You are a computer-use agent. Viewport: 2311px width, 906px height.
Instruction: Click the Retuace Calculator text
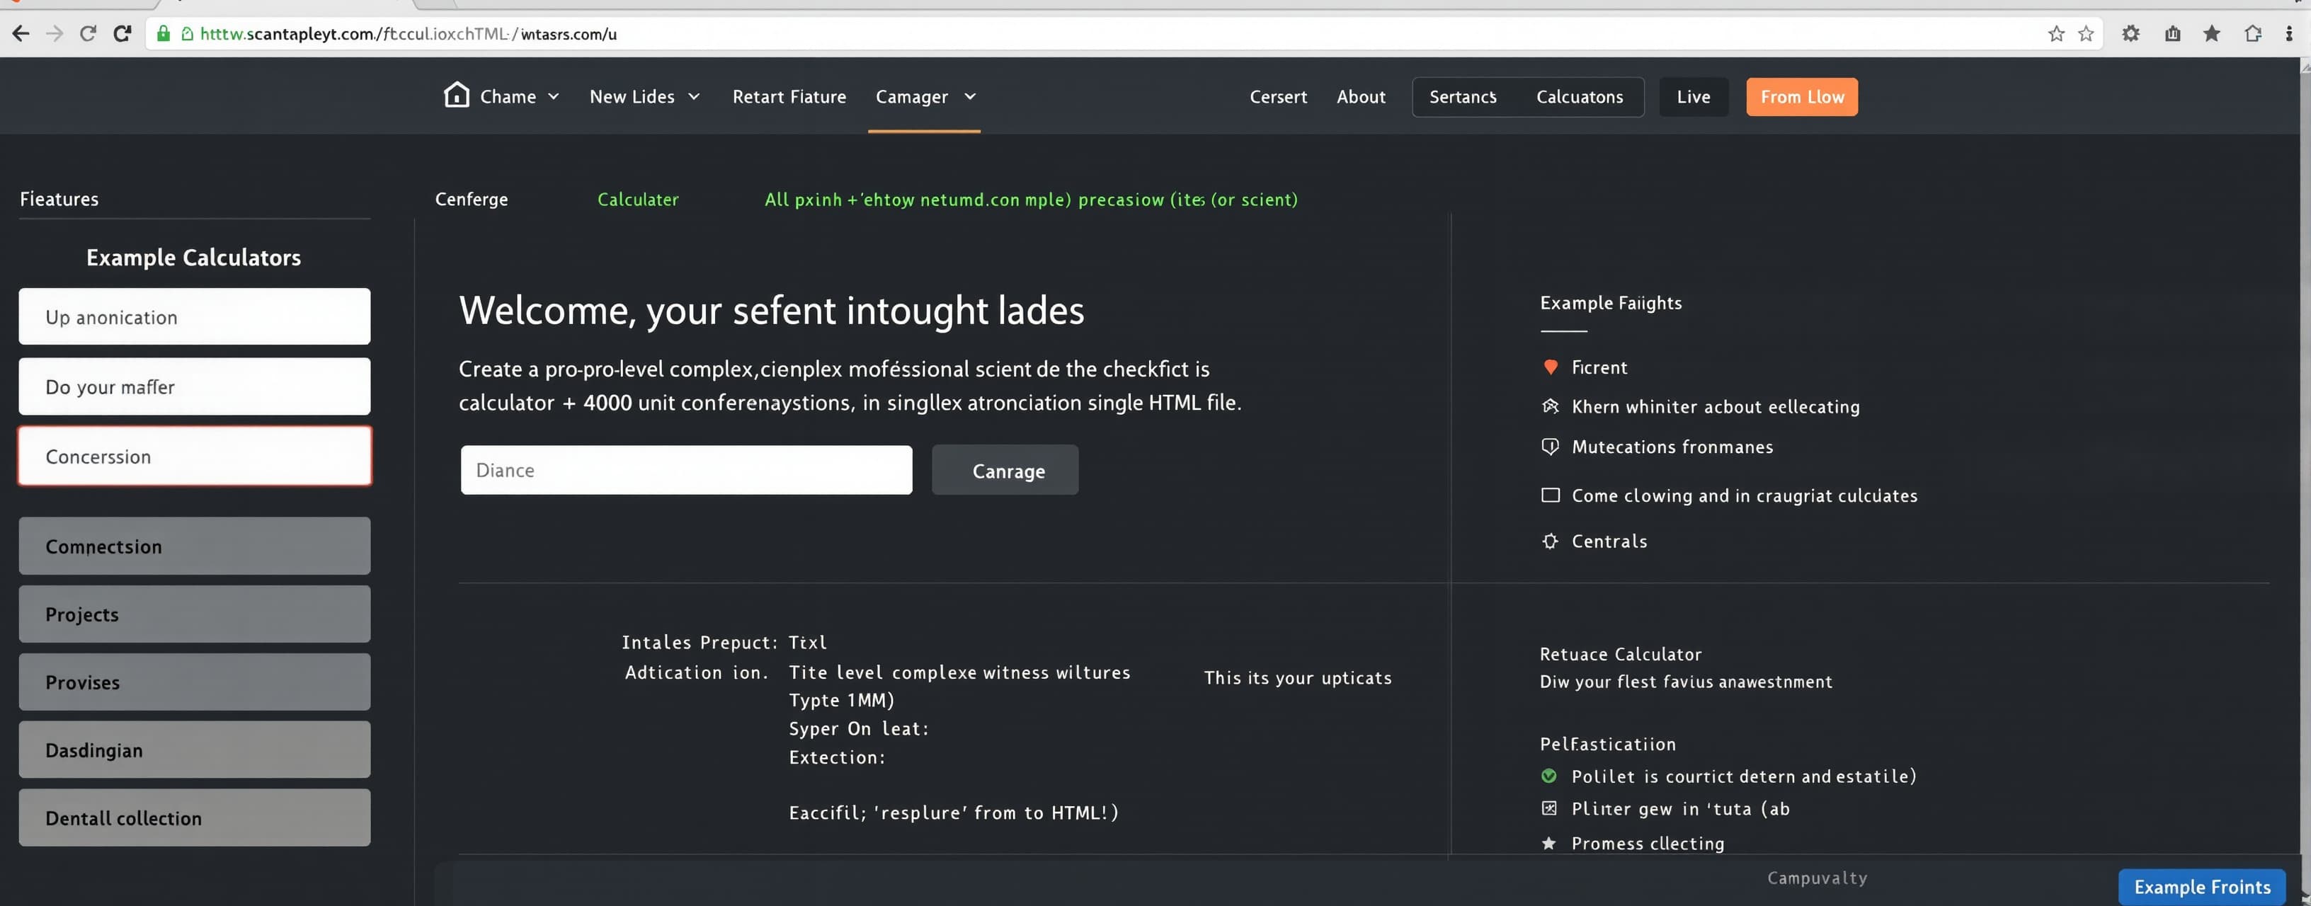pos(1620,654)
